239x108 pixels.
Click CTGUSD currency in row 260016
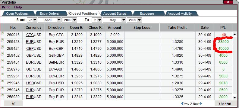[34, 35]
